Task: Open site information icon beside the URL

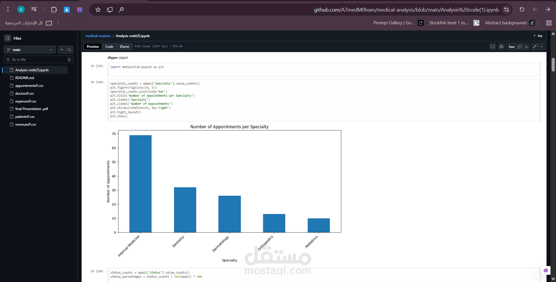Action: click(x=506, y=10)
